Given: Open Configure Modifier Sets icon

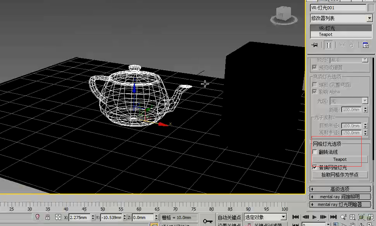Looking at the screenshot, I should (x=365, y=45).
